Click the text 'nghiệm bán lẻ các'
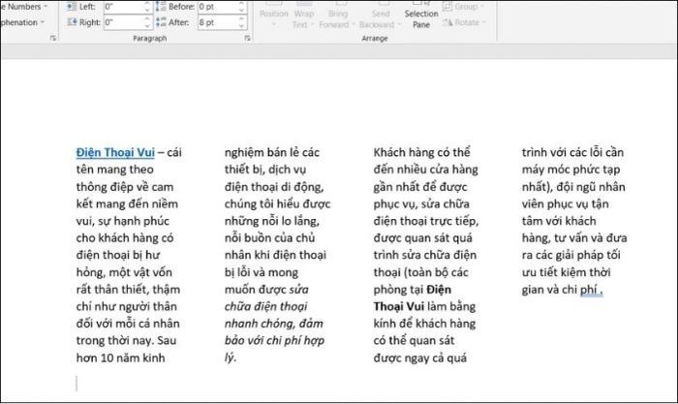 pyautogui.click(x=272, y=153)
